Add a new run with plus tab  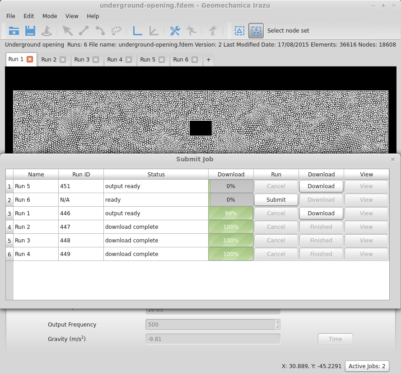point(208,60)
